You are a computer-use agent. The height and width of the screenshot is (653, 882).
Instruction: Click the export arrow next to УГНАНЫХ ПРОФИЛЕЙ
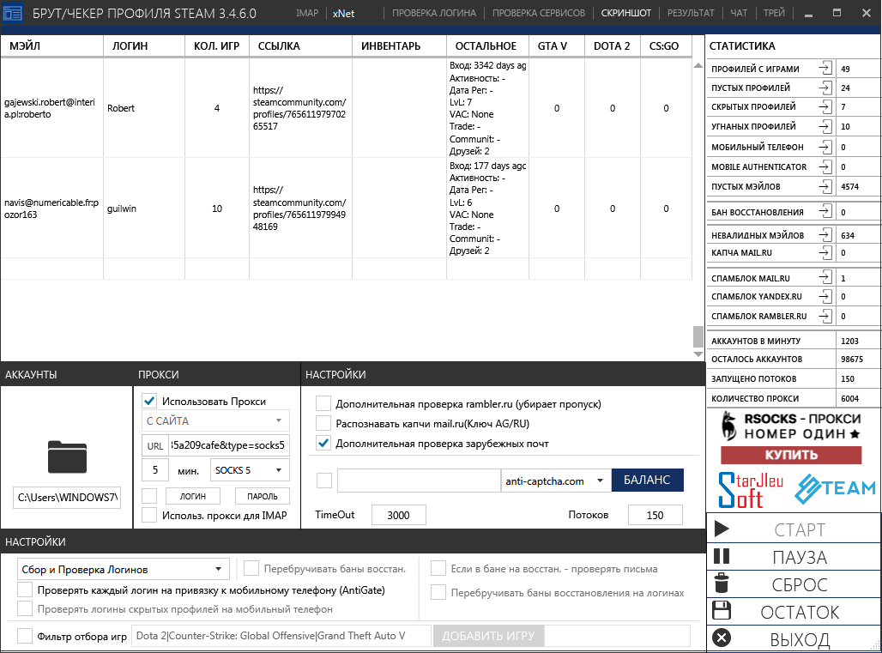coord(825,127)
